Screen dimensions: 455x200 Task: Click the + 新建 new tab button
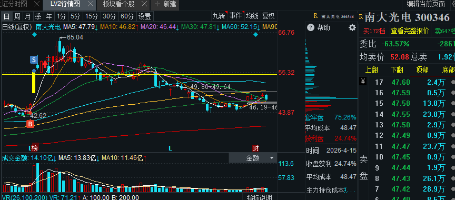coord(166,4)
